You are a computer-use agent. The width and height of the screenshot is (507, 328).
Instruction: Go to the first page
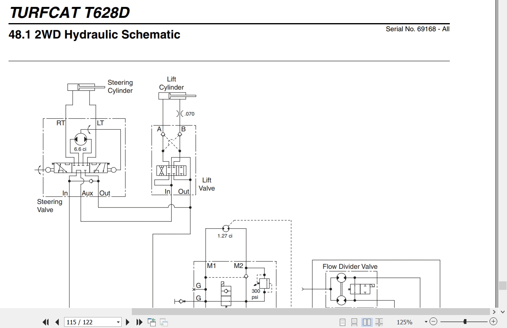point(46,322)
